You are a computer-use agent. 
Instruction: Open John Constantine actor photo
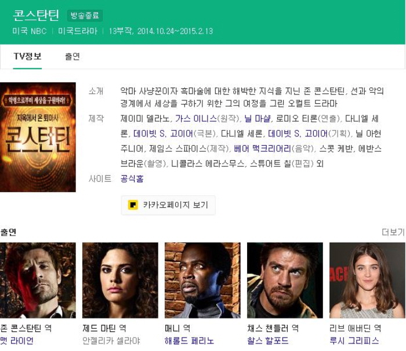tap(38, 280)
